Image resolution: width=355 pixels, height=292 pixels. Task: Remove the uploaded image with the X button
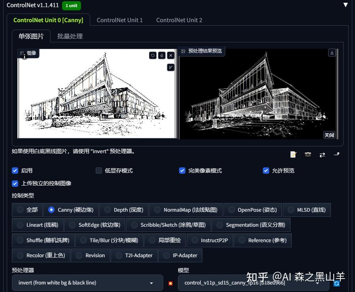click(x=171, y=55)
